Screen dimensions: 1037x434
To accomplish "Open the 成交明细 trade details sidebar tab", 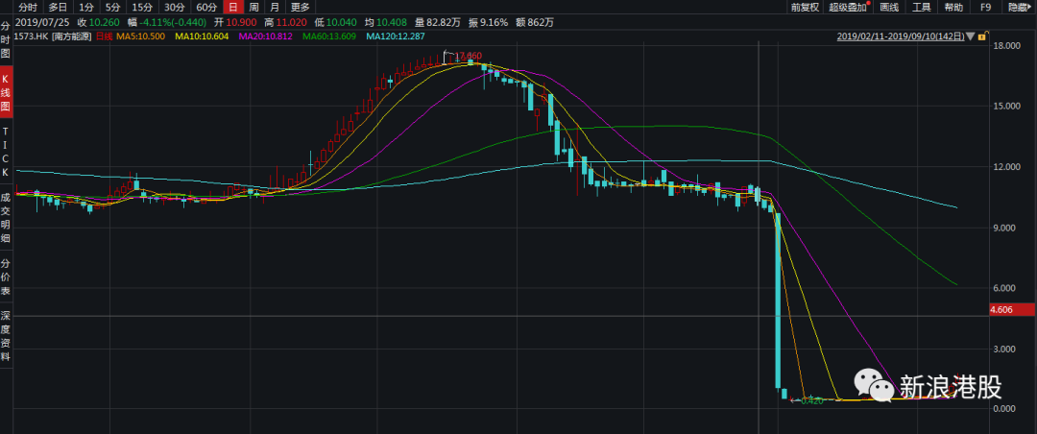I will 6,216.
